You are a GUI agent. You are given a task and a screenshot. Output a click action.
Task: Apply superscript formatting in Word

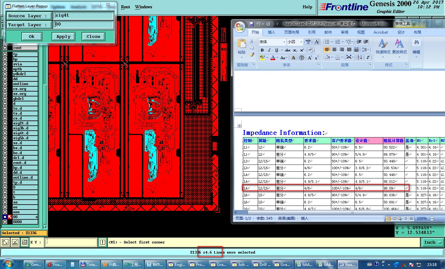[x=302, y=50]
